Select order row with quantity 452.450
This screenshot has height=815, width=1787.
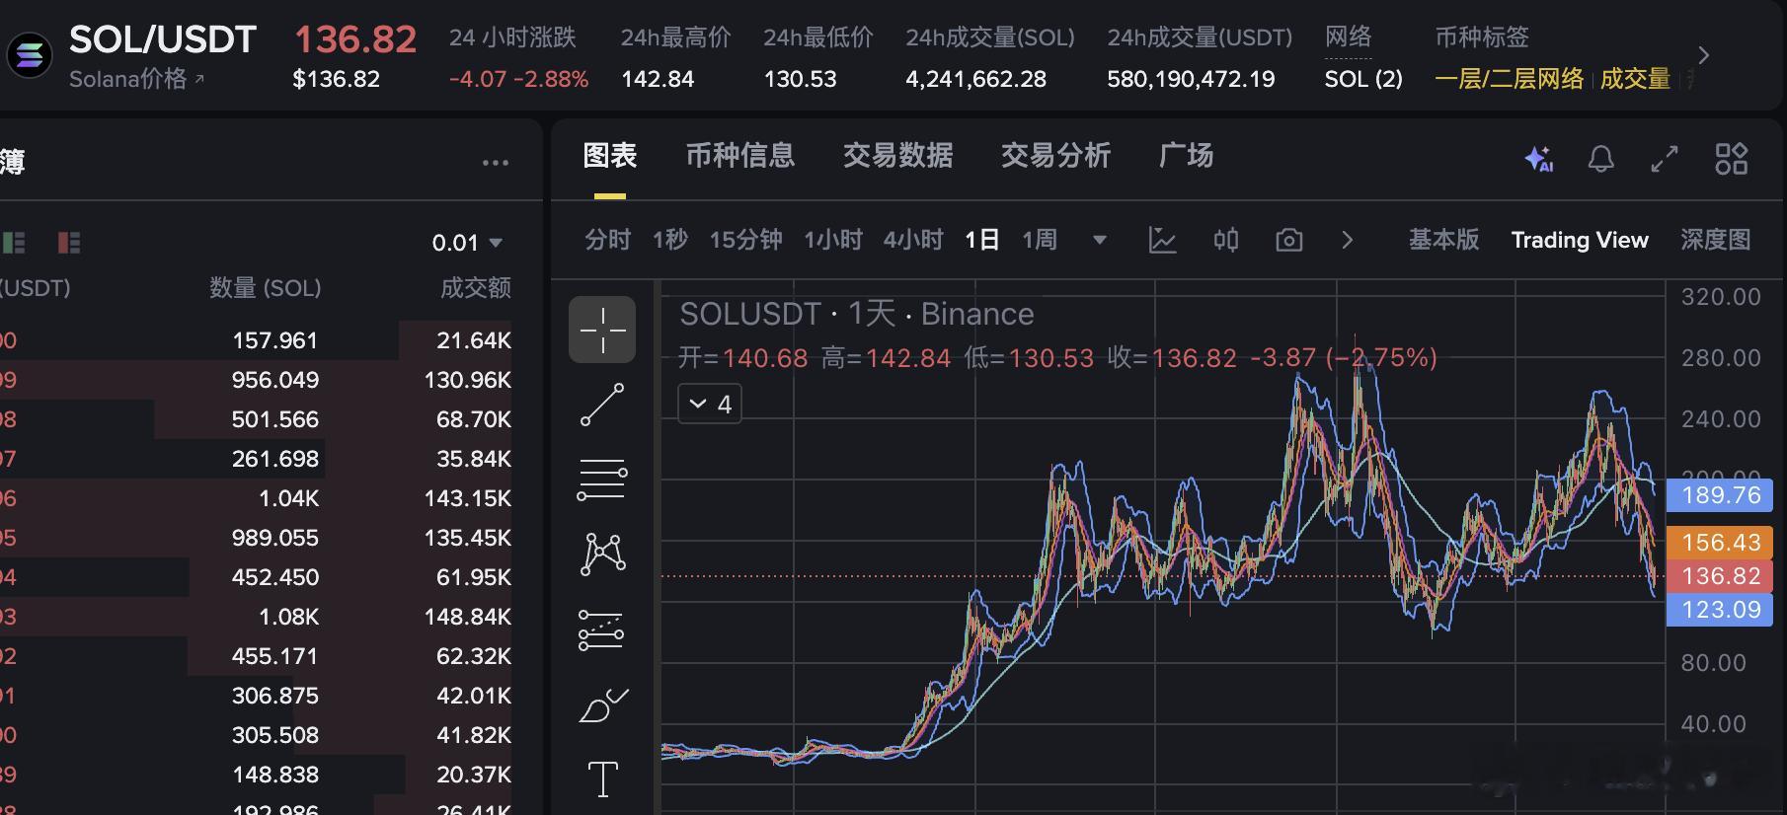[256, 577]
